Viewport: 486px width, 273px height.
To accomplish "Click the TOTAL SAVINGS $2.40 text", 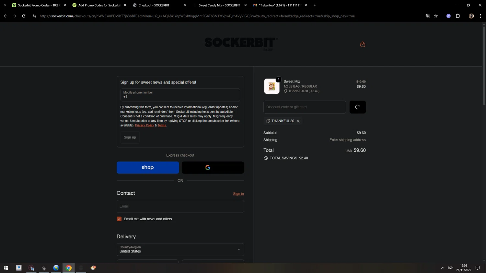I will [289, 158].
